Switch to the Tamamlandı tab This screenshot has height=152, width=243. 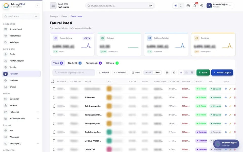tap(94, 63)
